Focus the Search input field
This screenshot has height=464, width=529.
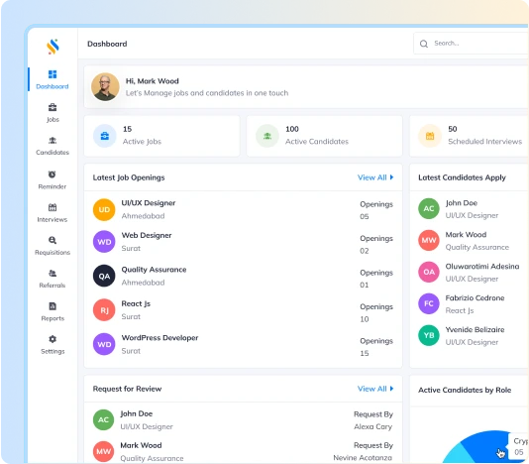click(471, 44)
